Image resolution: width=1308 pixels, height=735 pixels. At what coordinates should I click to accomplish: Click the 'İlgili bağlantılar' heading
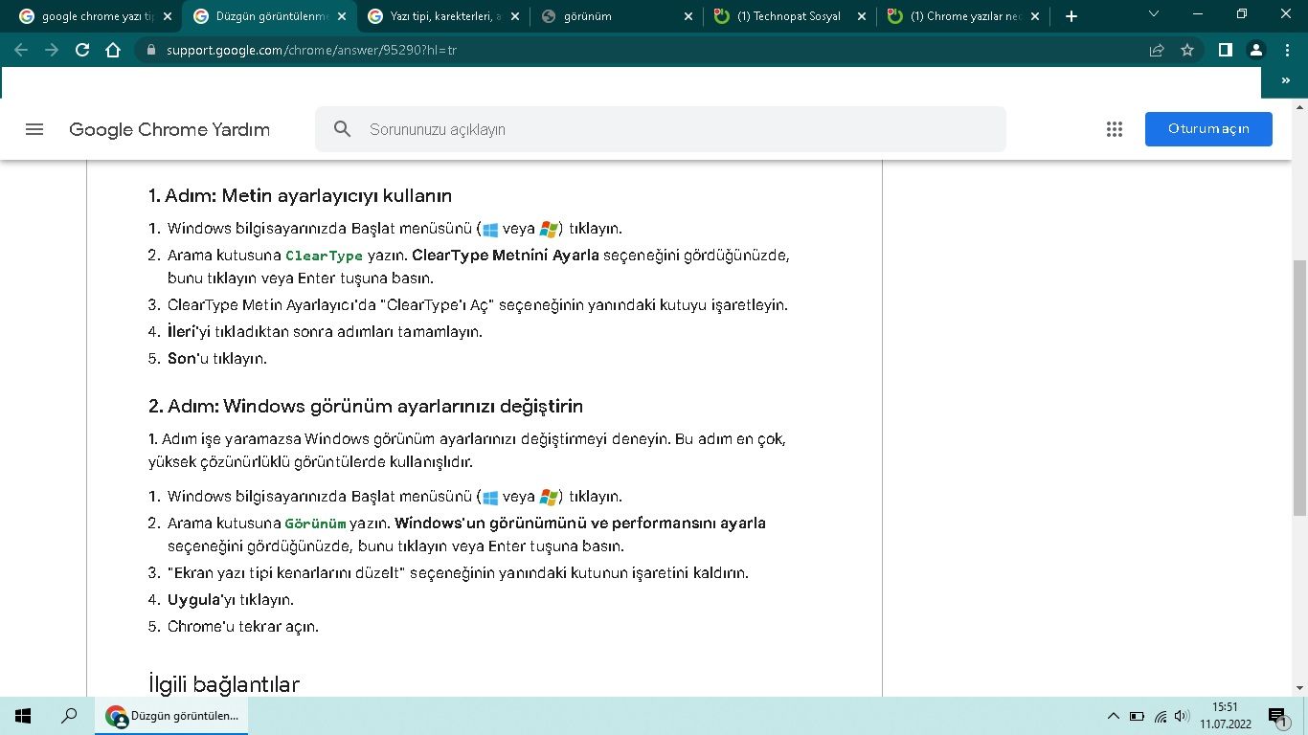224,684
